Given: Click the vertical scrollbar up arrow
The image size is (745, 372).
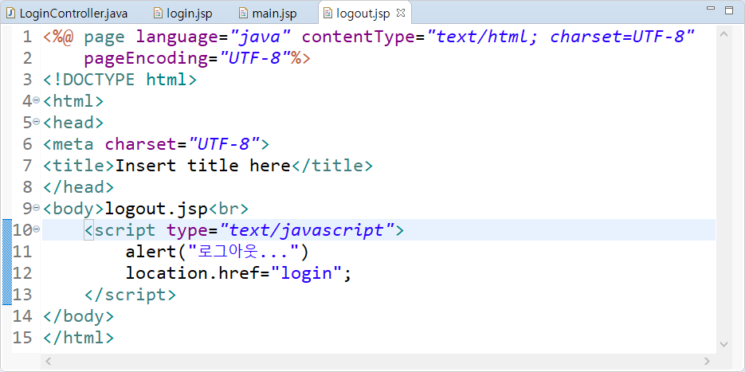Looking at the screenshot, I should point(724,34).
